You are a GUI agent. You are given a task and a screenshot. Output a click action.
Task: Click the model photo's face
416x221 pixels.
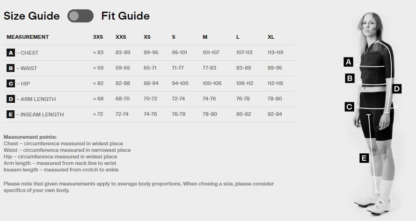point(368,24)
